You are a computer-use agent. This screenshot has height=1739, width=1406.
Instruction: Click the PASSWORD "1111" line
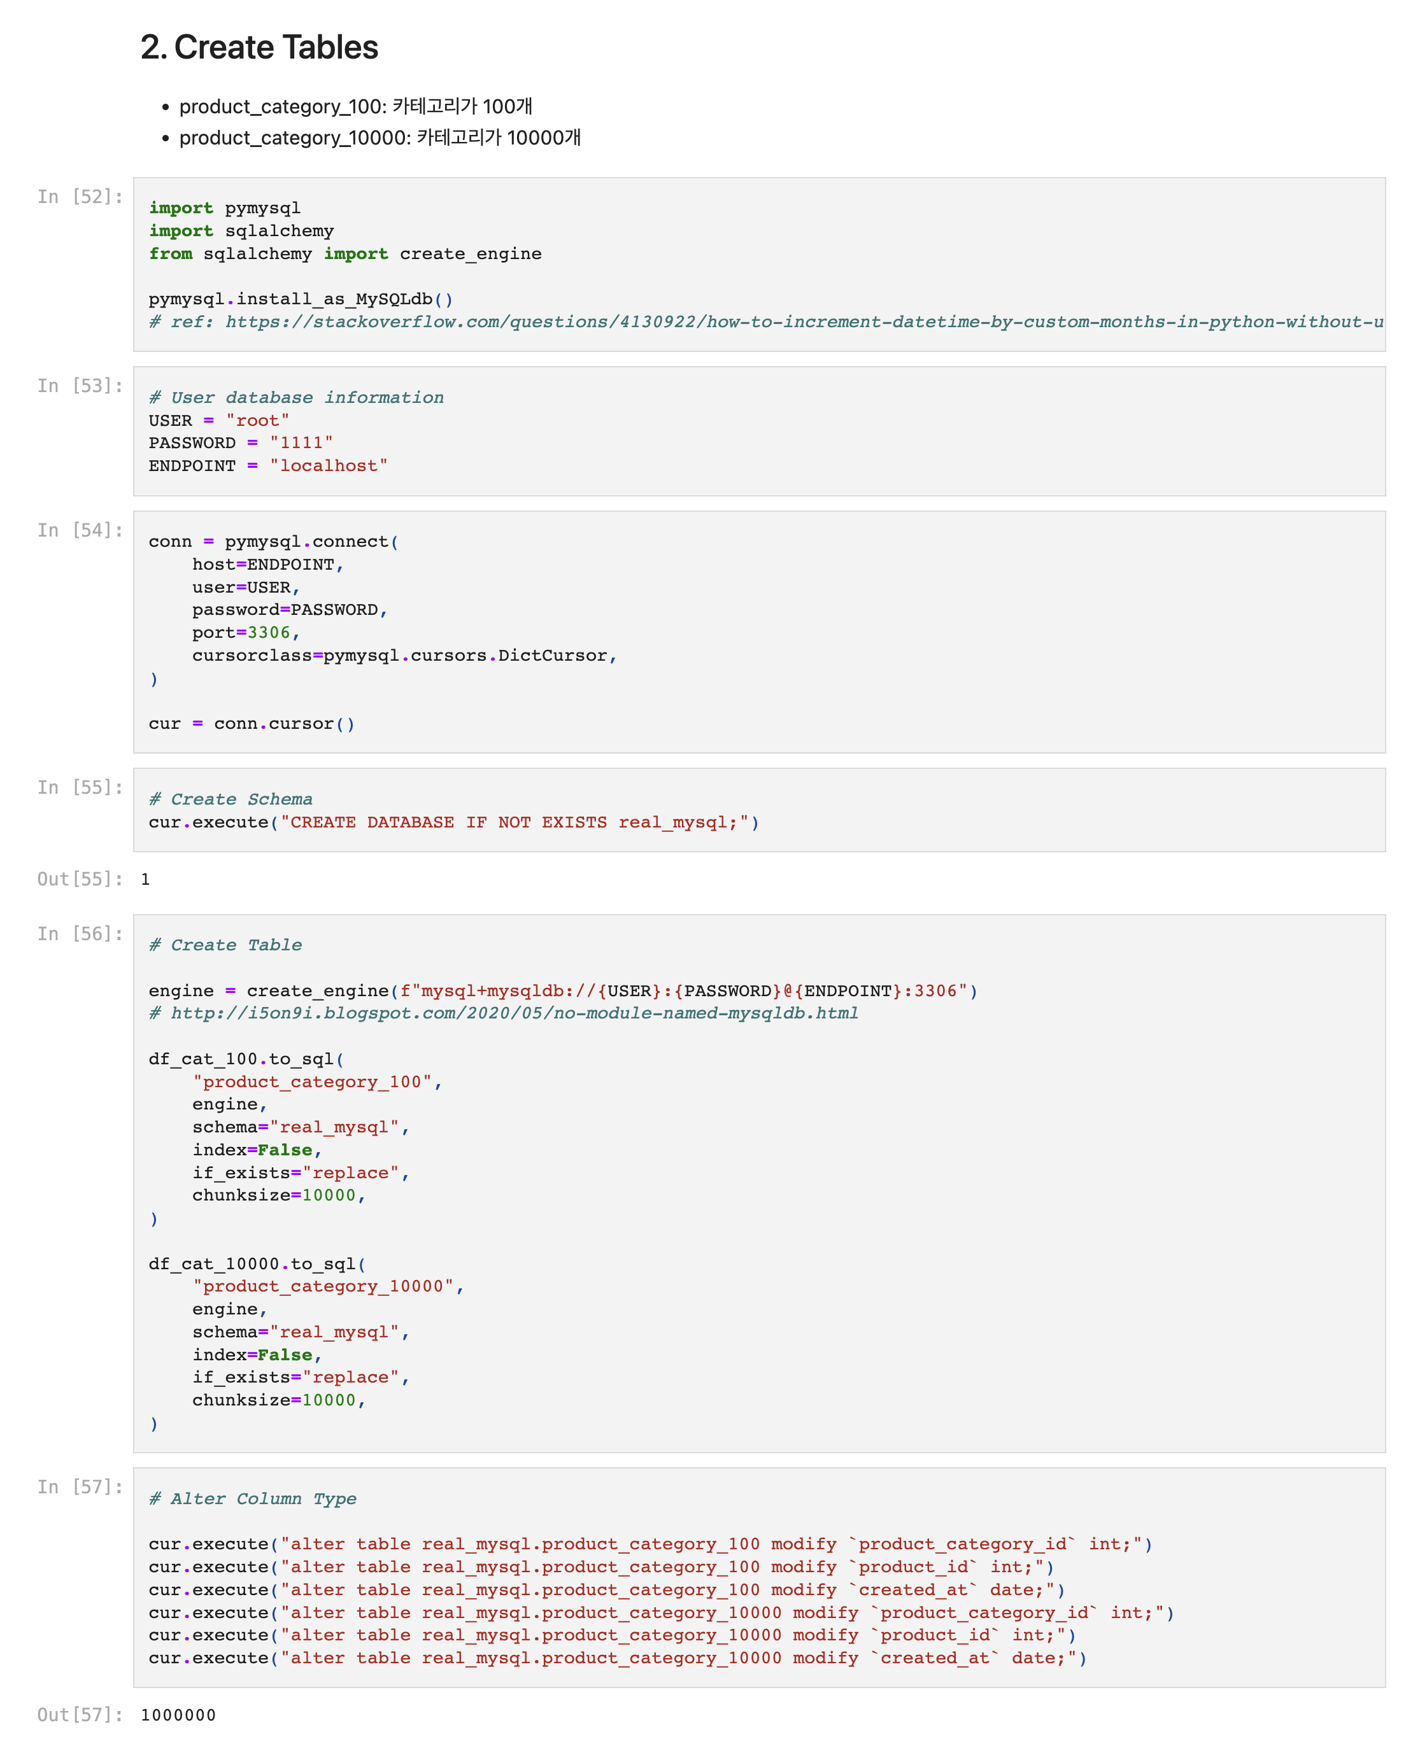[x=241, y=443]
